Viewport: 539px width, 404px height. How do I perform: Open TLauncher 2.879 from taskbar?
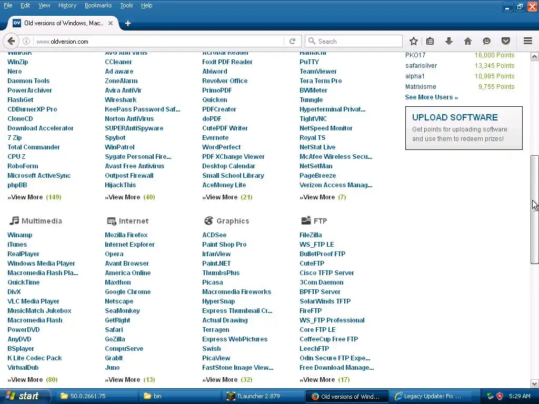click(263, 396)
